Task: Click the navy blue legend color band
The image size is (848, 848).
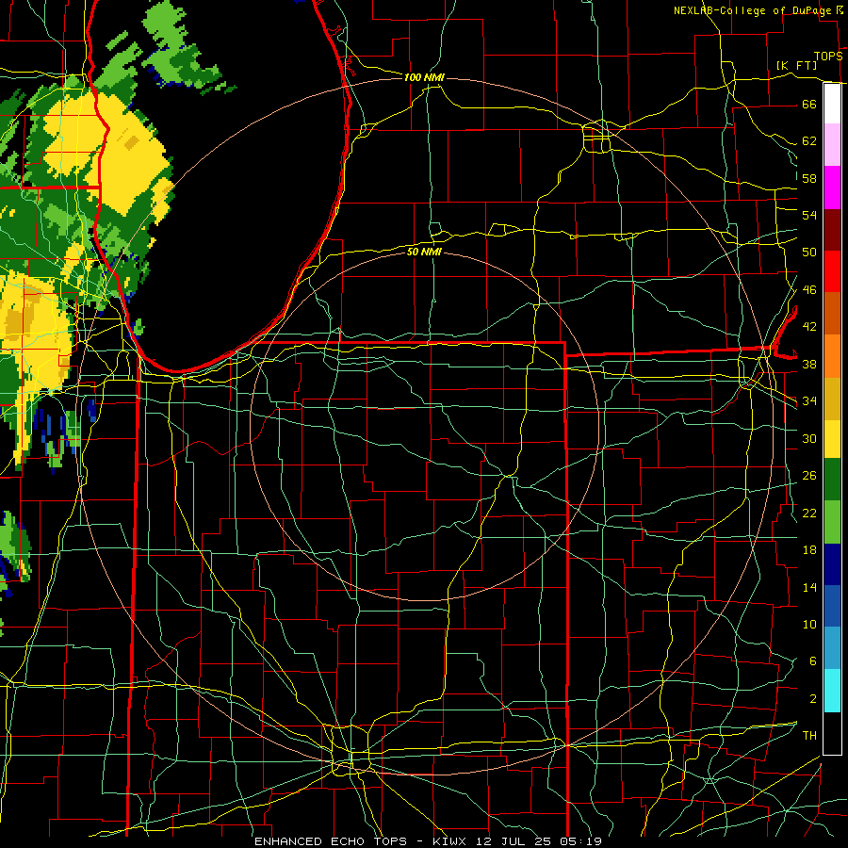Action: [832, 564]
